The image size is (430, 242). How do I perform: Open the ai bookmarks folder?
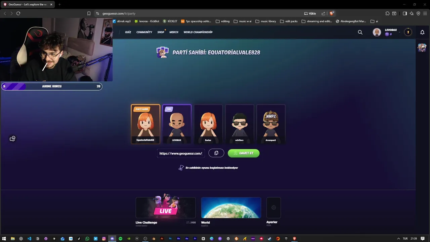coord(375,21)
